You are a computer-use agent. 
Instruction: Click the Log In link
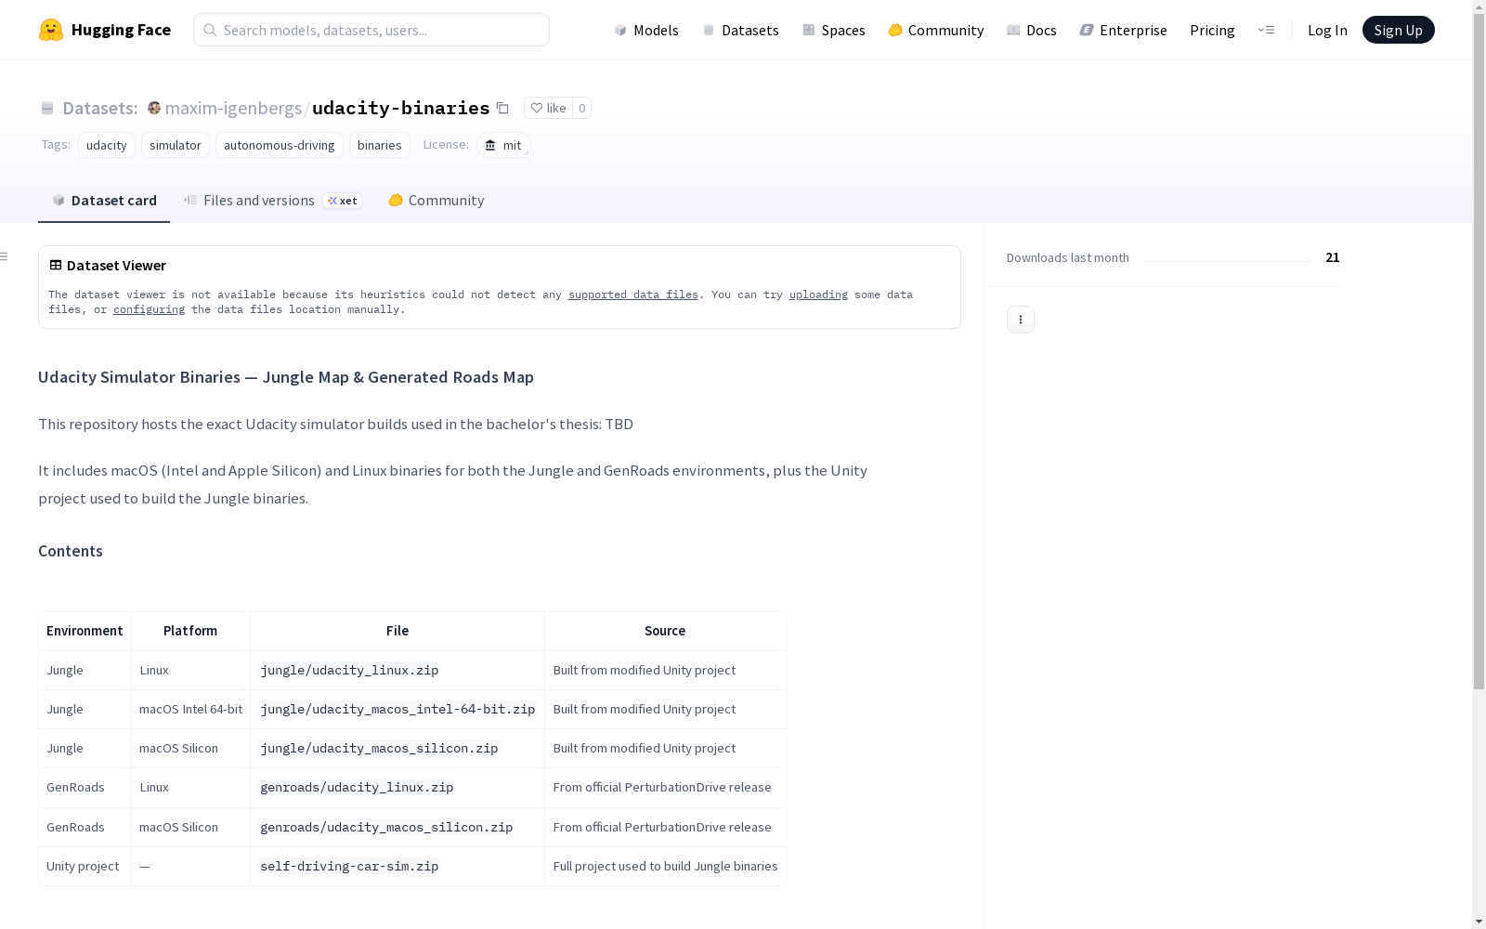pyautogui.click(x=1327, y=30)
